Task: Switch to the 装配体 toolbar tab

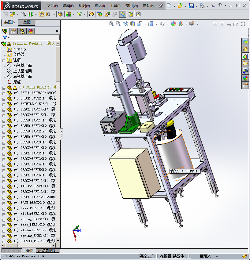Action: click(10, 22)
